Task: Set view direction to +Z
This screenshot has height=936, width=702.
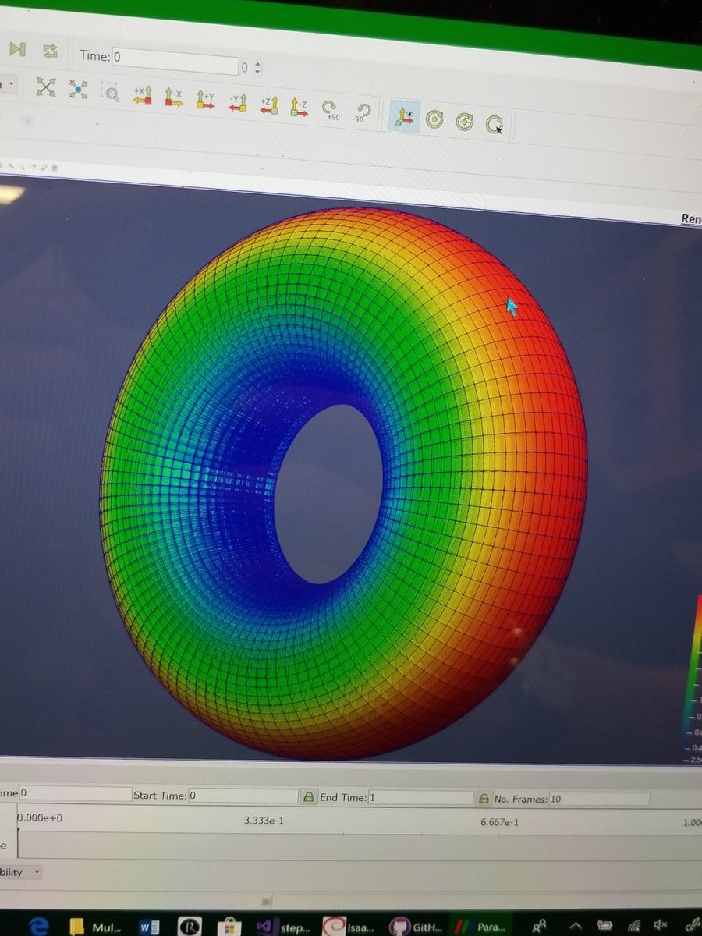Action: [268, 105]
